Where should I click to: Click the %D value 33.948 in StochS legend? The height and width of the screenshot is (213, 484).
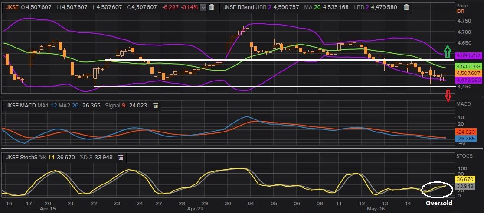coord(102,158)
